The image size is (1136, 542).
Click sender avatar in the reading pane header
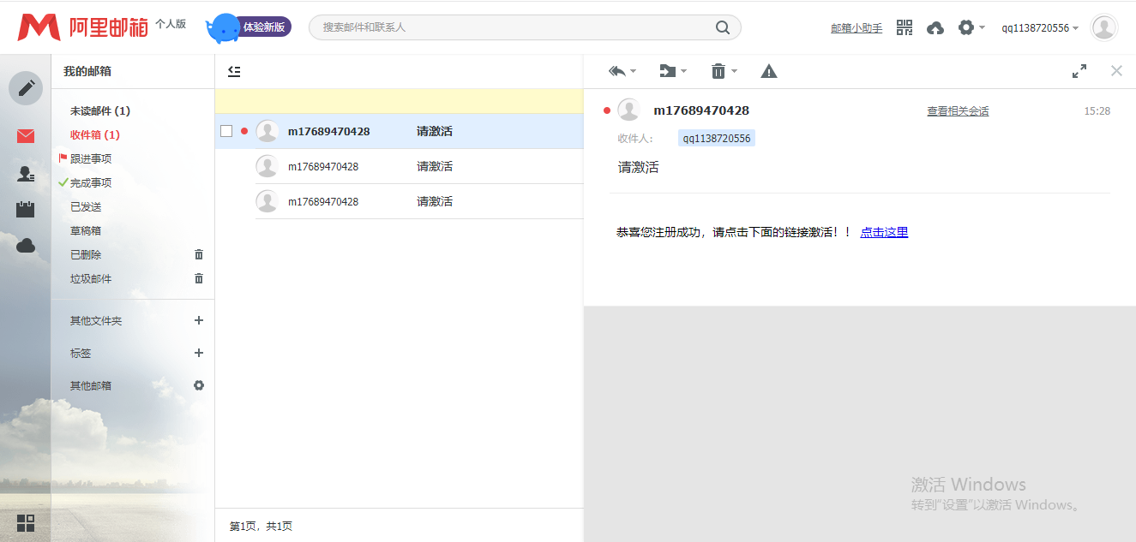coord(629,110)
